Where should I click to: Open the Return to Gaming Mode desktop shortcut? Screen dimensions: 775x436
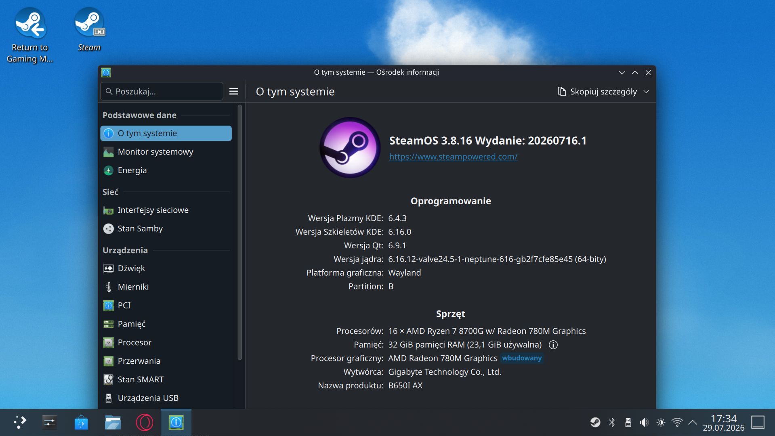(x=30, y=36)
